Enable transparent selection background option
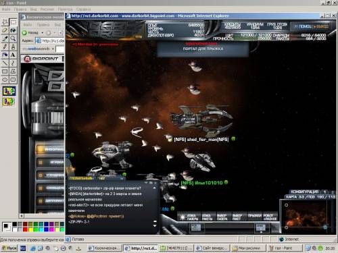Screen dimensions: 338x253 9,102
